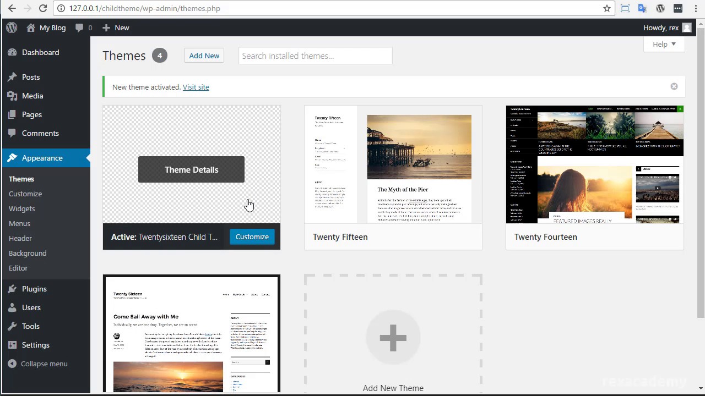Select the Twenty Sixteen theme screenshot

(192, 334)
